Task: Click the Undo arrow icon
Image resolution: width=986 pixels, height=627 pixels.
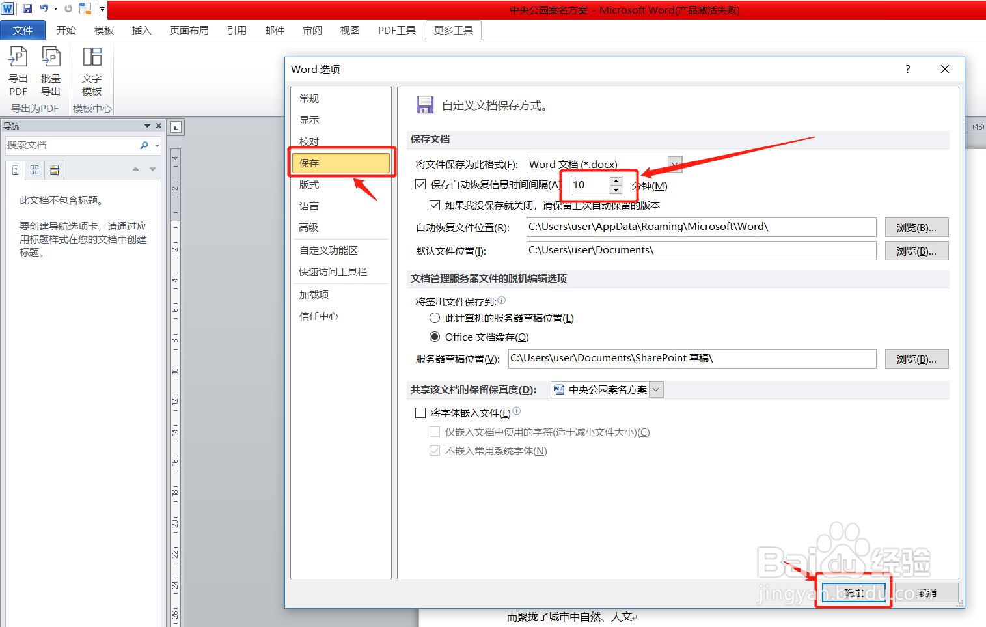Action: click(x=44, y=8)
